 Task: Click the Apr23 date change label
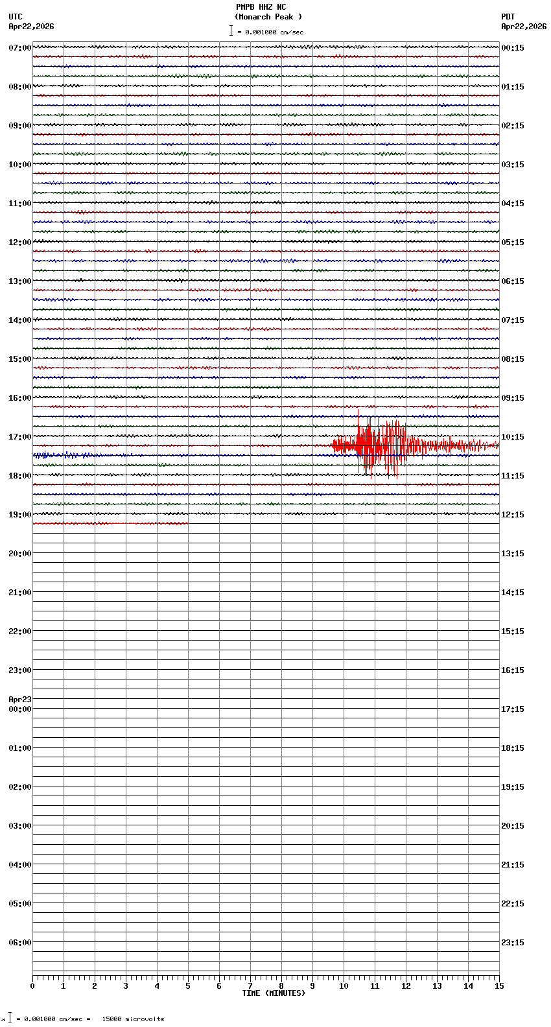pos(20,700)
